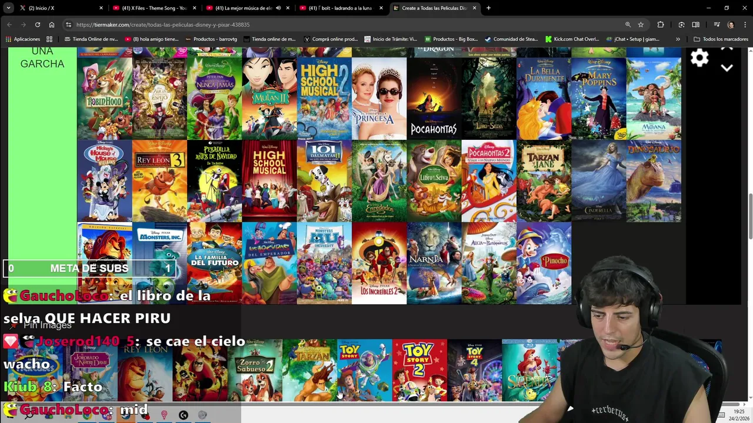Viewport: 753px width, 423px height.
Task: Open Productos - barrovtg bookmark
Action: point(211,39)
